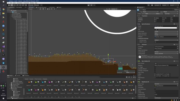Click the Step frame button

tap(94, 5)
